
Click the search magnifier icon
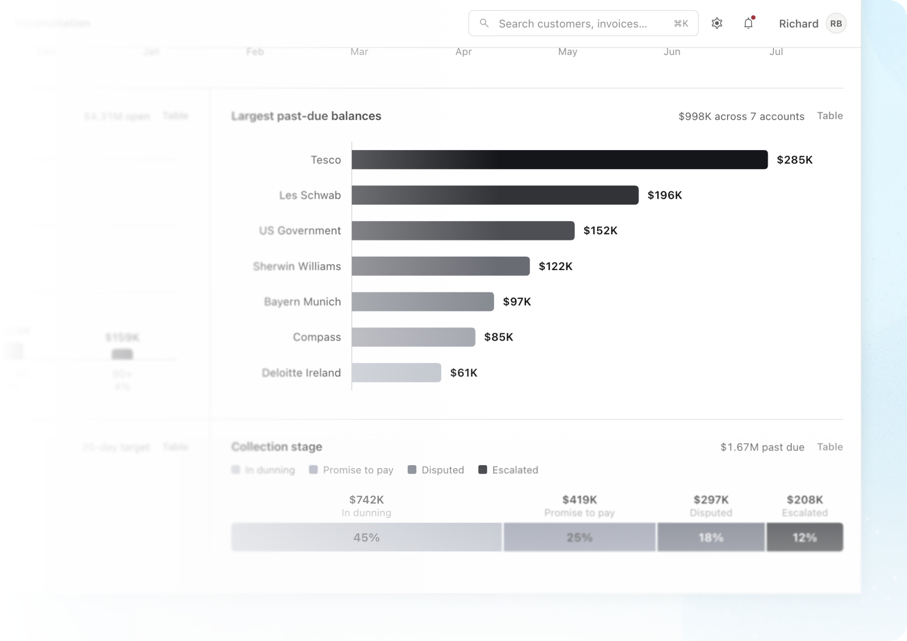click(484, 23)
